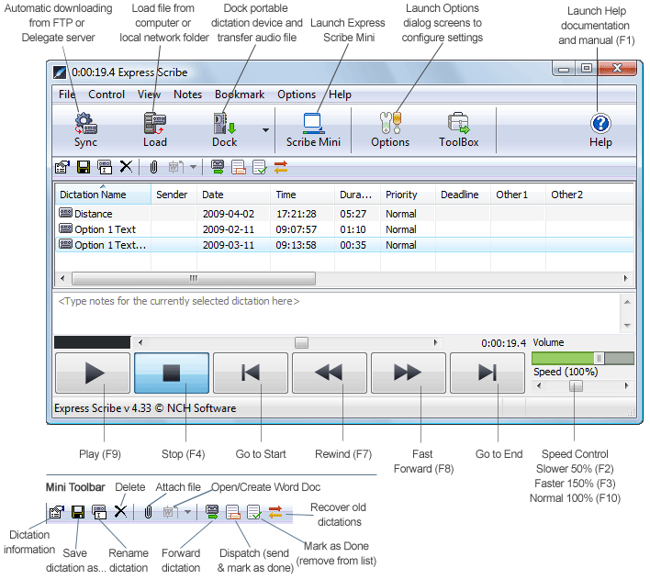Jump to end with Go to End button
Viewport: 650px width, 579px height.
click(487, 373)
